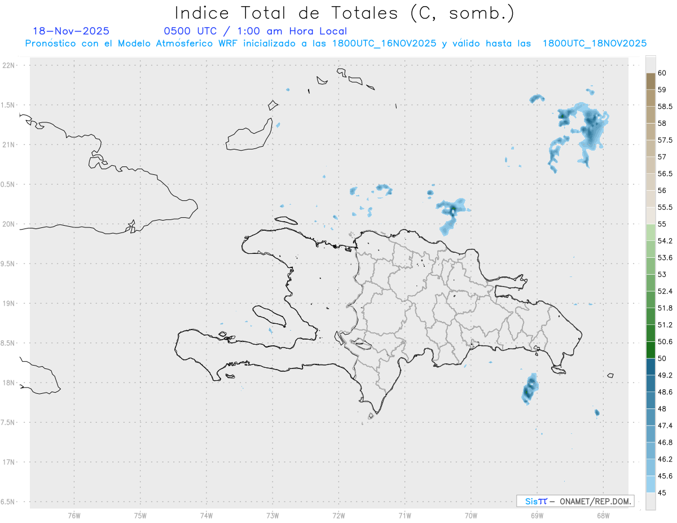Click the "ONAMET/REP.DOM." credit label
Viewport: 677px width, 523px height.
pyautogui.click(x=594, y=501)
